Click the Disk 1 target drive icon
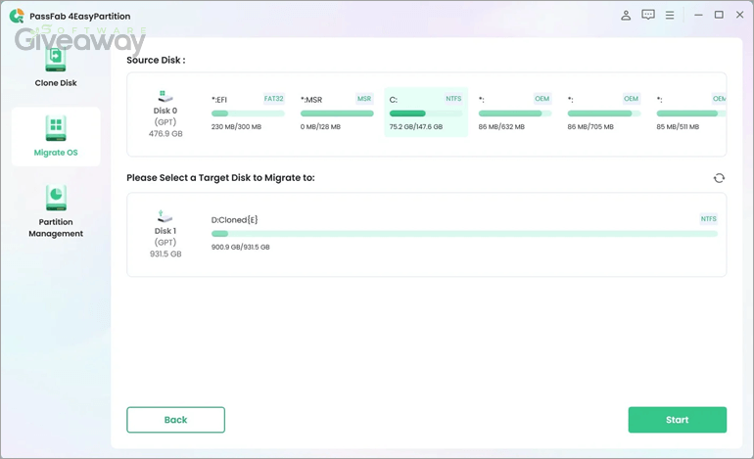This screenshot has height=459, width=754. pyautogui.click(x=165, y=216)
